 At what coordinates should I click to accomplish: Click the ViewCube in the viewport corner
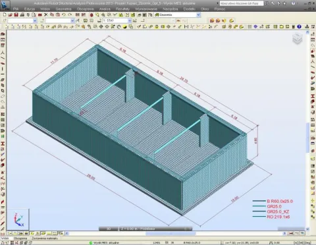(x=298, y=39)
